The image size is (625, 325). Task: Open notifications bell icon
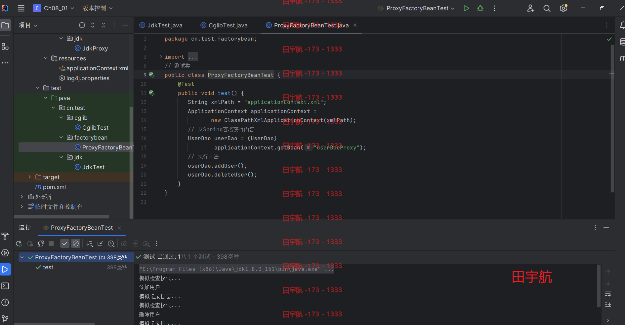coord(622,25)
